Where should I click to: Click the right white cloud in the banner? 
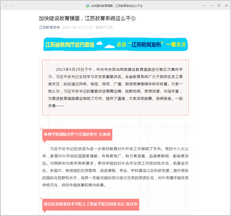(x=109, y=46)
